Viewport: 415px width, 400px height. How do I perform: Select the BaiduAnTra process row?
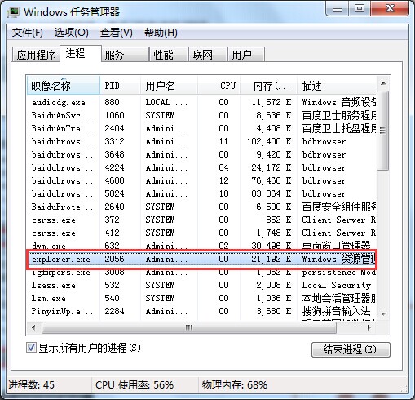(x=202, y=128)
